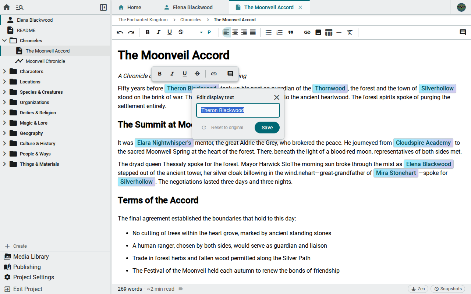Expand the Locations folder
The image size is (471, 294).
4,82
